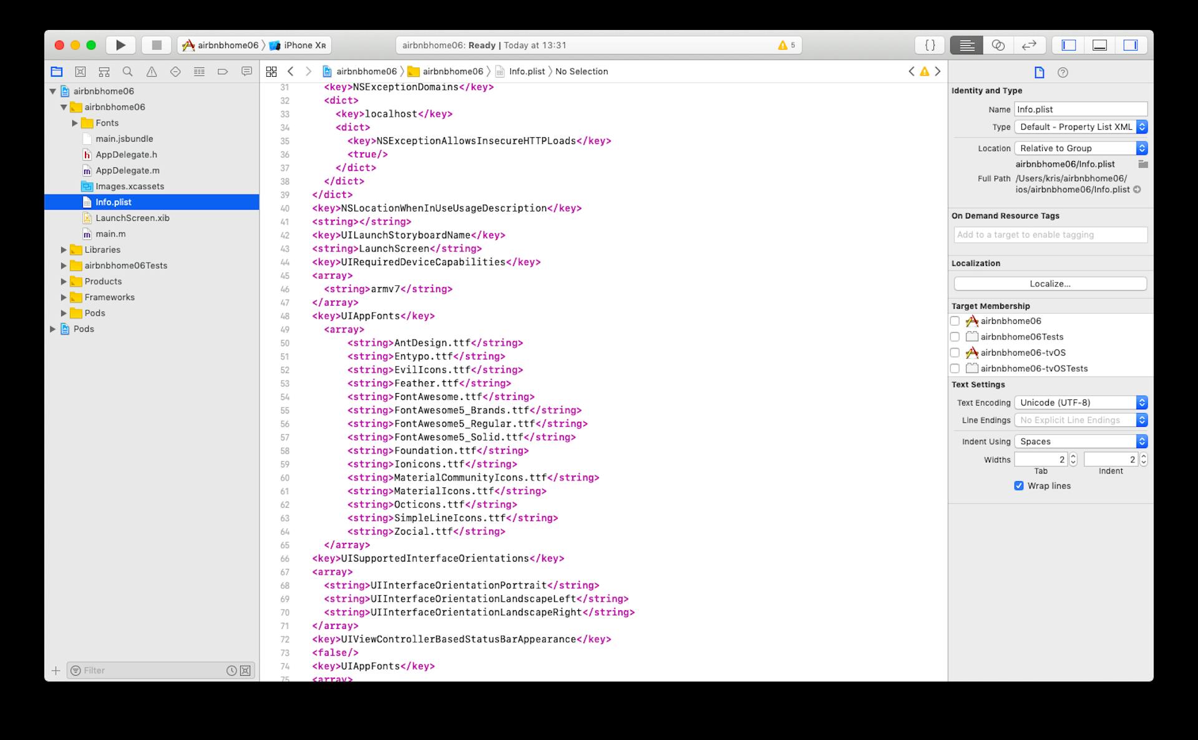Open the Text Encoding dropdown
Image resolution: width=1198 pixels, height=740 pixels.
[1080, 402]
